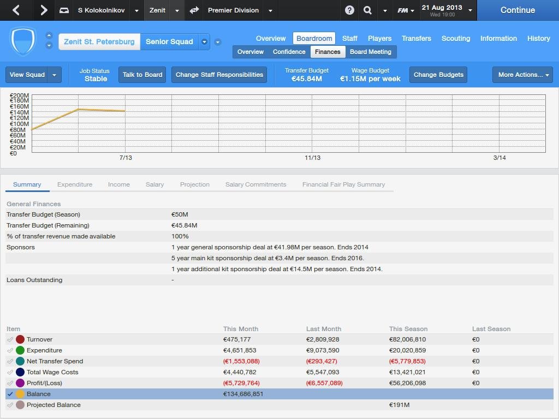Open the help question mark icon
The image size is (559, 419).
pos(349,10)
